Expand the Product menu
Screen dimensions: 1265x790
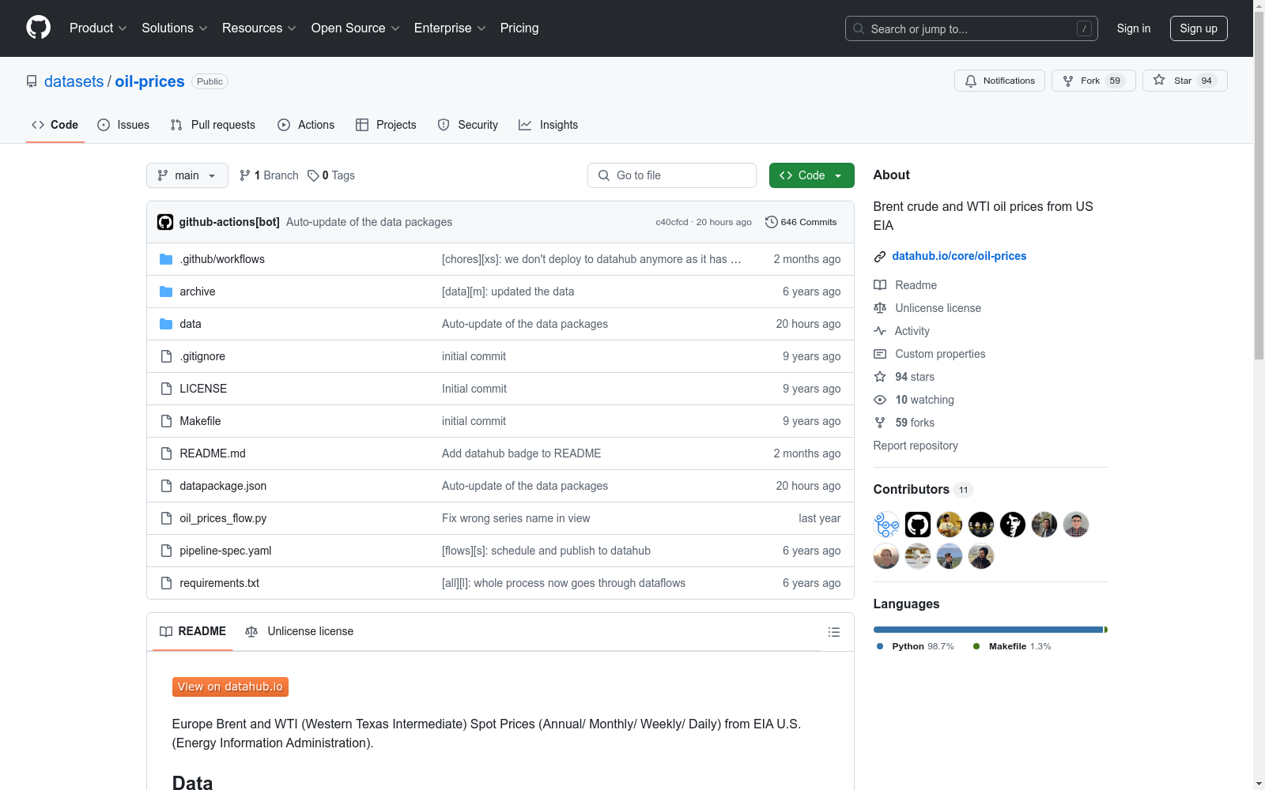click(x=98, y=28)
